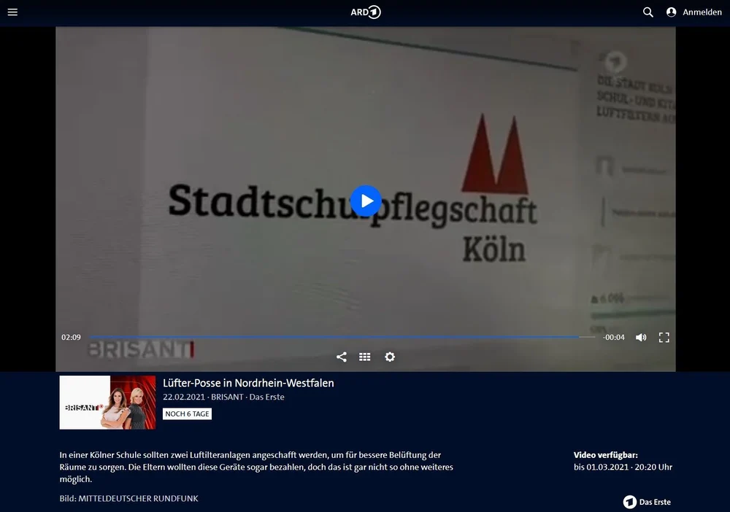Screen dimensions: 730x512
Task: Click elapsed time 02:09
Action: click(72, 337)
